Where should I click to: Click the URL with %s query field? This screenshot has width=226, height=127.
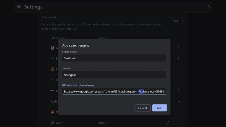[114, 92]
